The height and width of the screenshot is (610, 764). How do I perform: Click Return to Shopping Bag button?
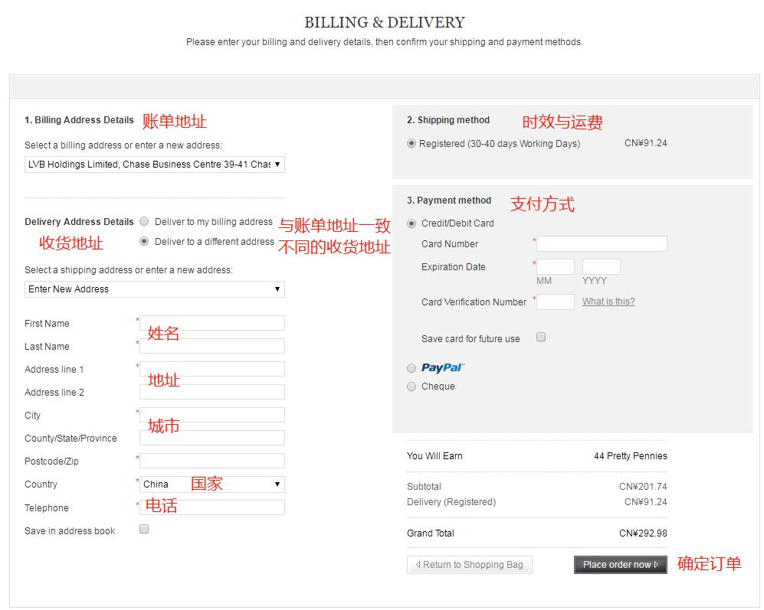[469, 565]
